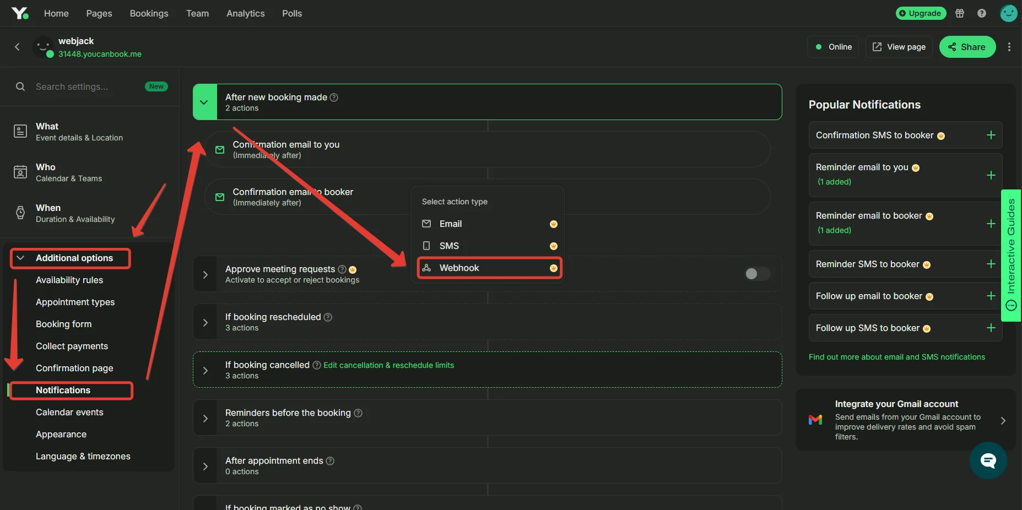The height and width of the screenshot is (510, 1022).
Task: Open the gift rewards icon
Action: 960,13
